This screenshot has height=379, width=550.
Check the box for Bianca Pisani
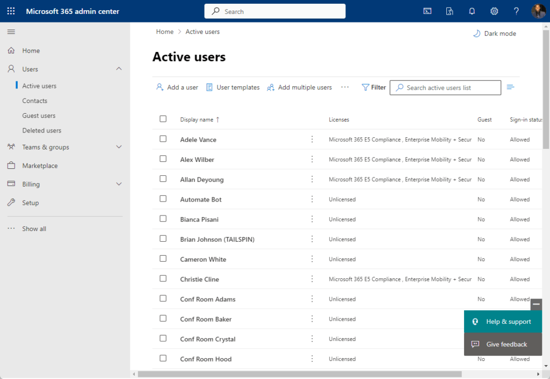click(163, 219)
